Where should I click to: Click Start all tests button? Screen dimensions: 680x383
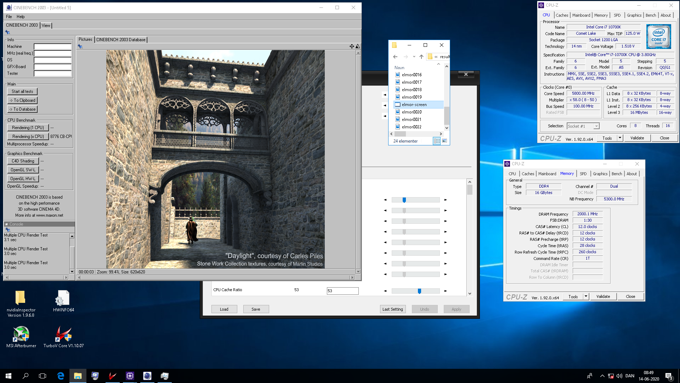22,91
